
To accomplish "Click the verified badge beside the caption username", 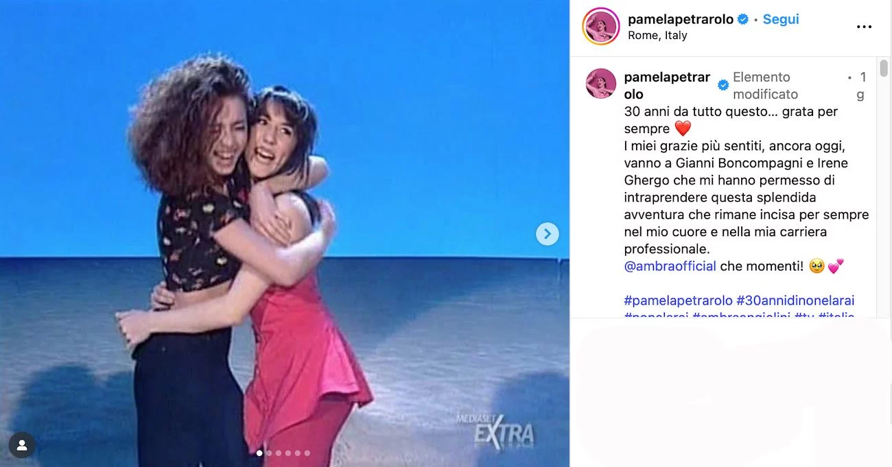I will click(723, 85).
